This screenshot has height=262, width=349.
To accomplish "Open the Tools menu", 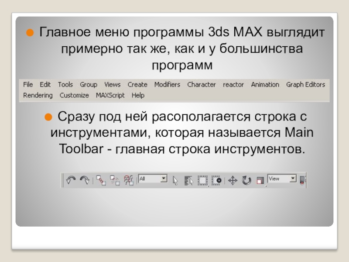I will click(65, 85).
